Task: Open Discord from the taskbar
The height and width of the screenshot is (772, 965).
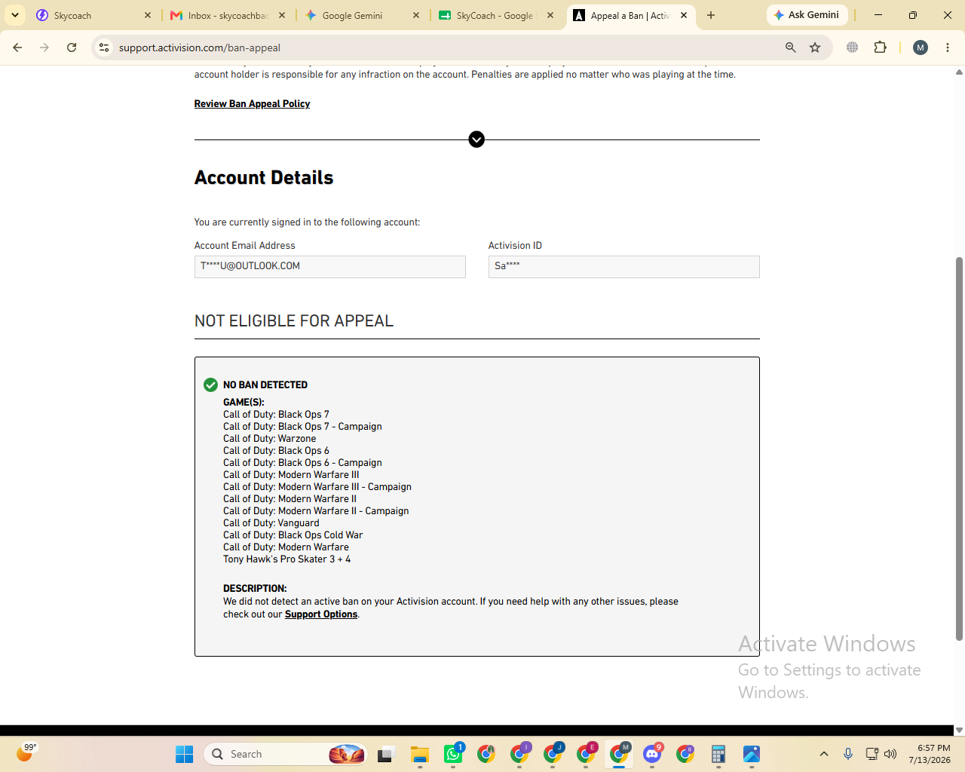Action: click(x=652, y=754)
